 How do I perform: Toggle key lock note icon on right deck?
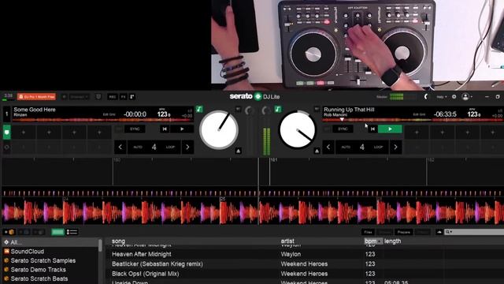pos(278,109)
